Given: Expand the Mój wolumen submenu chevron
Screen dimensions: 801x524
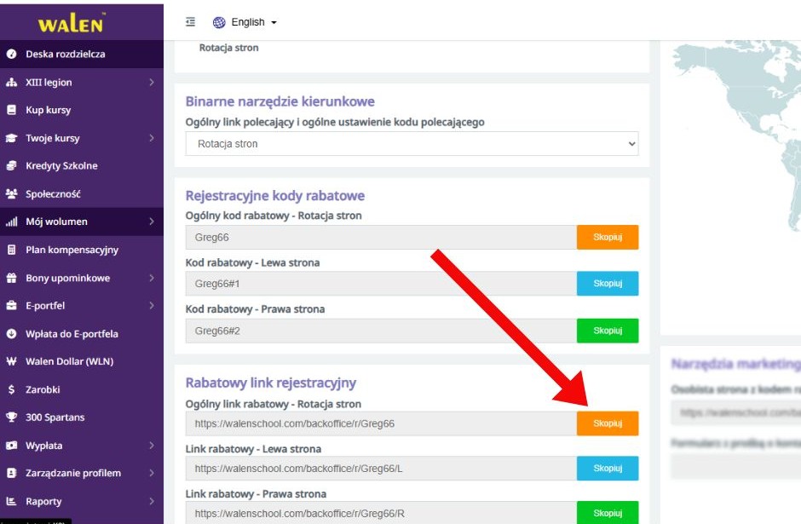Looking at the screenshot, I should pos(151,222).
